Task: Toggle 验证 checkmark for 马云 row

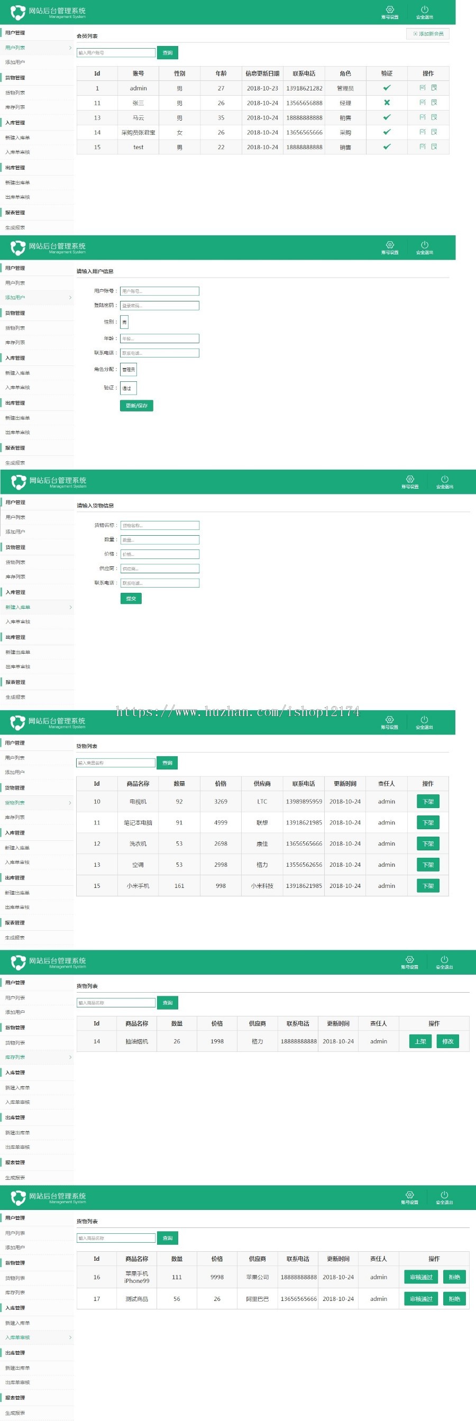Action: pyautogui.click(x=387, y=117)
